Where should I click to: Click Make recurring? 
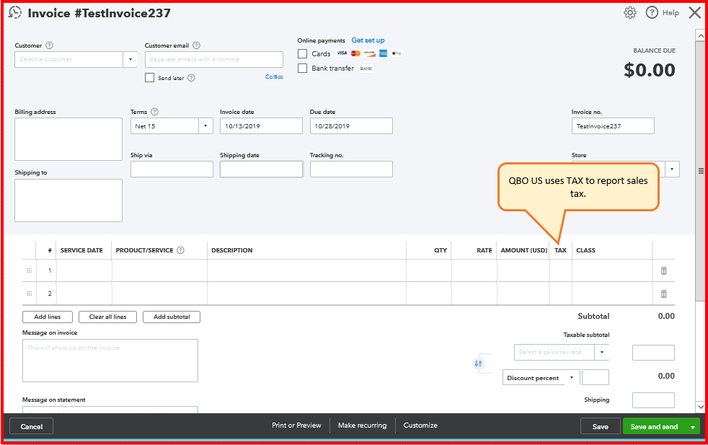pos(362,426)
